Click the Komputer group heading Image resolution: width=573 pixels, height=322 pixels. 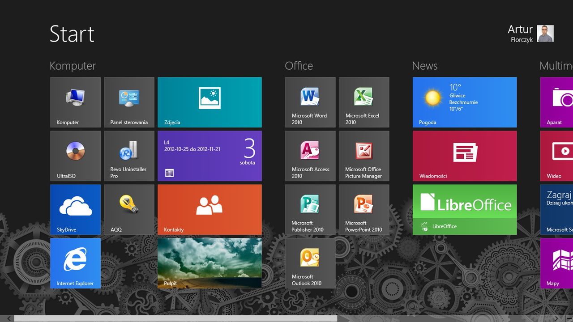point(73,66)
